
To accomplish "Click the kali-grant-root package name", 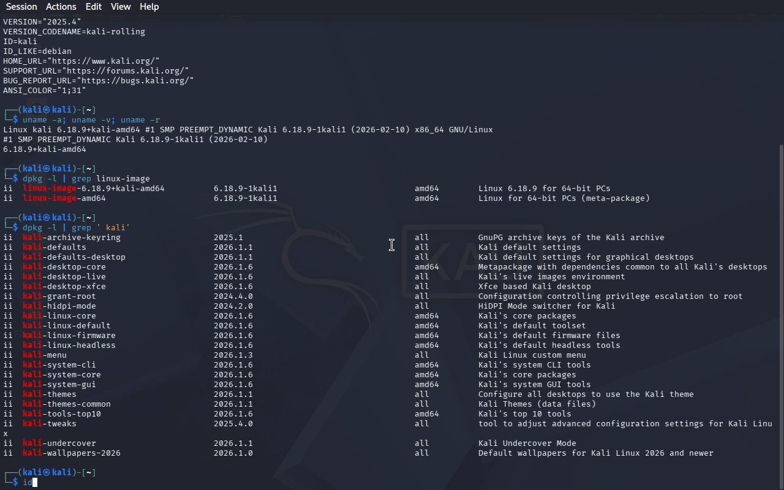I will [59, 296].
